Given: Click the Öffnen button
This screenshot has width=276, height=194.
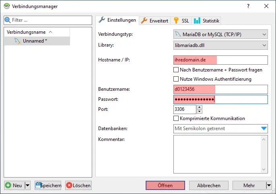Looking at the screenshot, I should (165, 186).
